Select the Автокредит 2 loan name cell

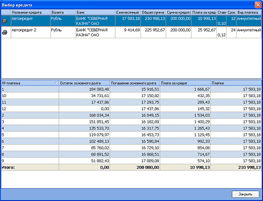31,32
